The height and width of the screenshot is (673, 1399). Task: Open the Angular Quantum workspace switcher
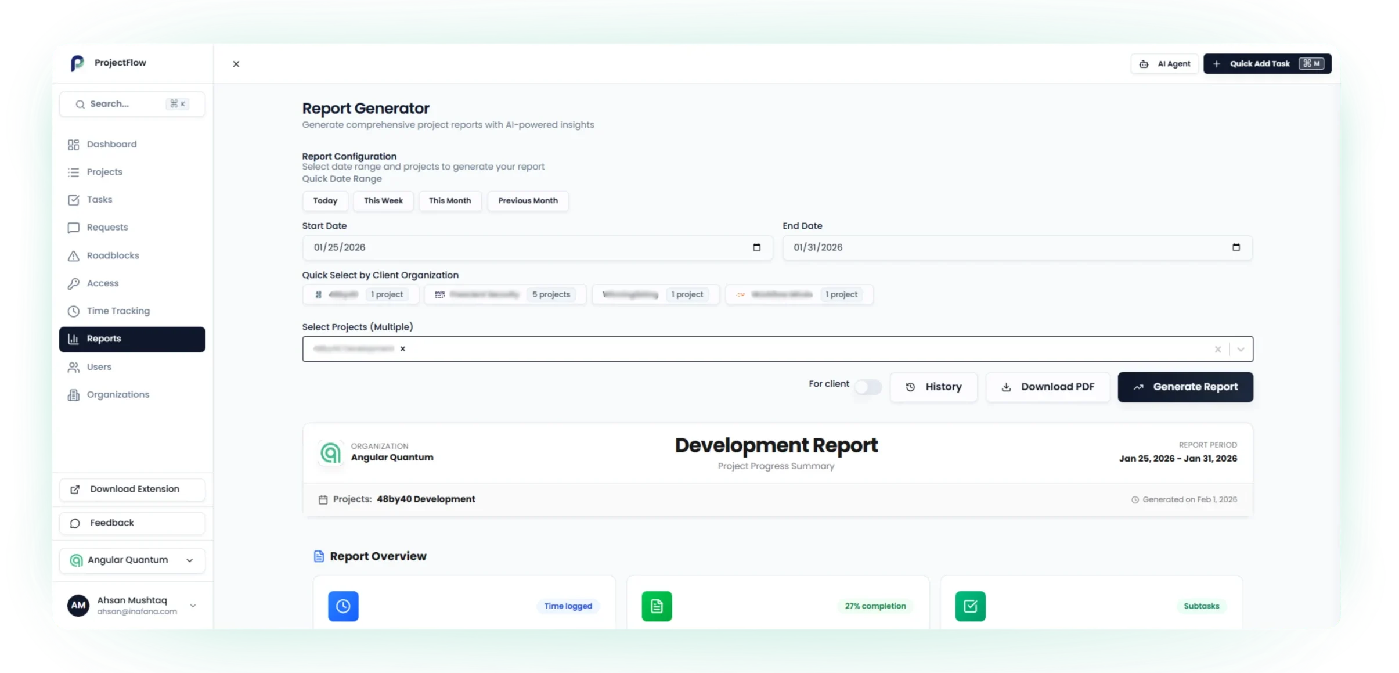[132, 560]
